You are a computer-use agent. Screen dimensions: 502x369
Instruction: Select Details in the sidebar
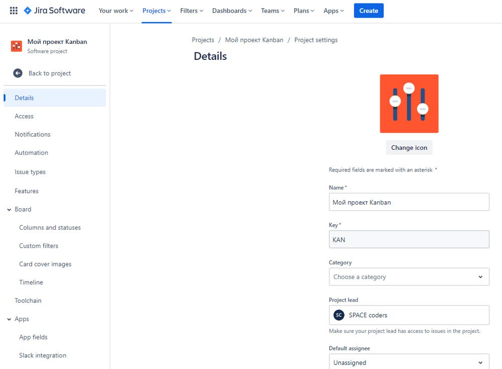coord(55,98)
